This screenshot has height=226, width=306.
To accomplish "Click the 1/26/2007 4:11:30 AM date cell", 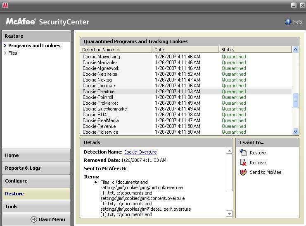I will point(178,97).
